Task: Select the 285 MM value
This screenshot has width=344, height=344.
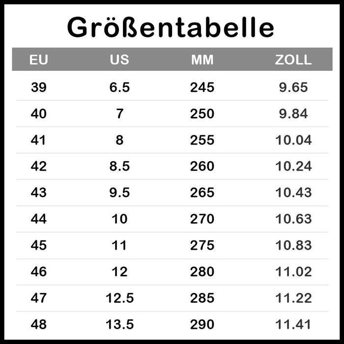Action: pos(202,298)
